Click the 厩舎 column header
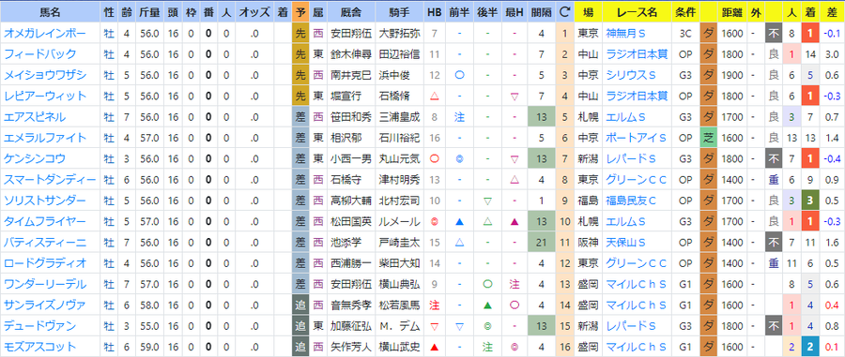This screenshot has width=845, height=357. pos(351,11)
